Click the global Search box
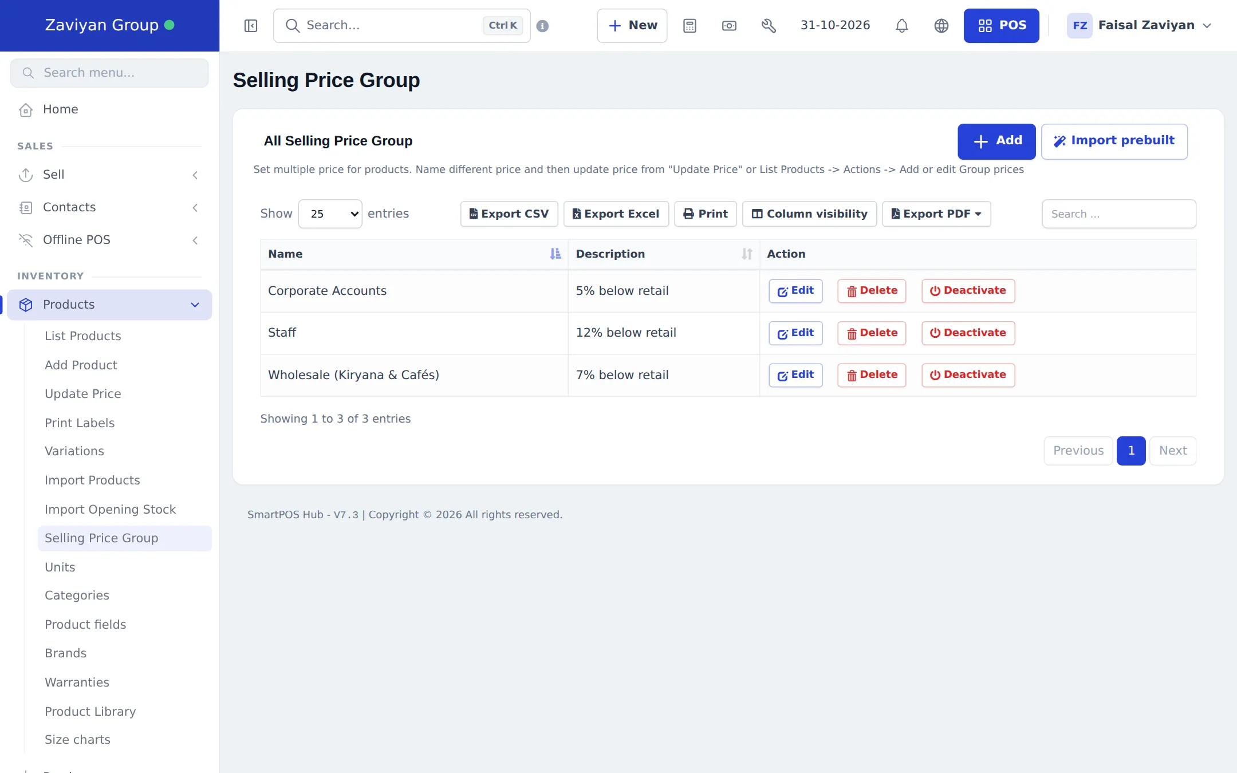The image size is (1237, 773). coord(402,26)
